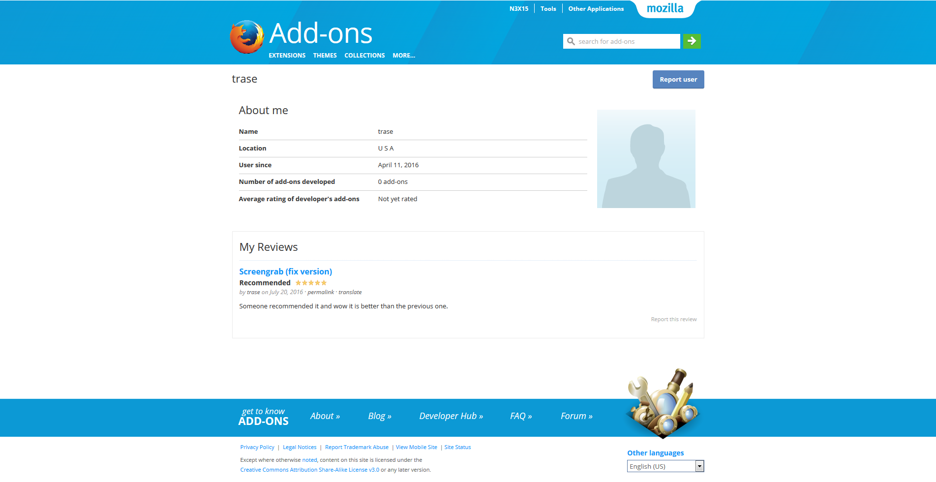Open the EXTENSIONS menu
Screen dimensions: 936x482
coord(287,56)
